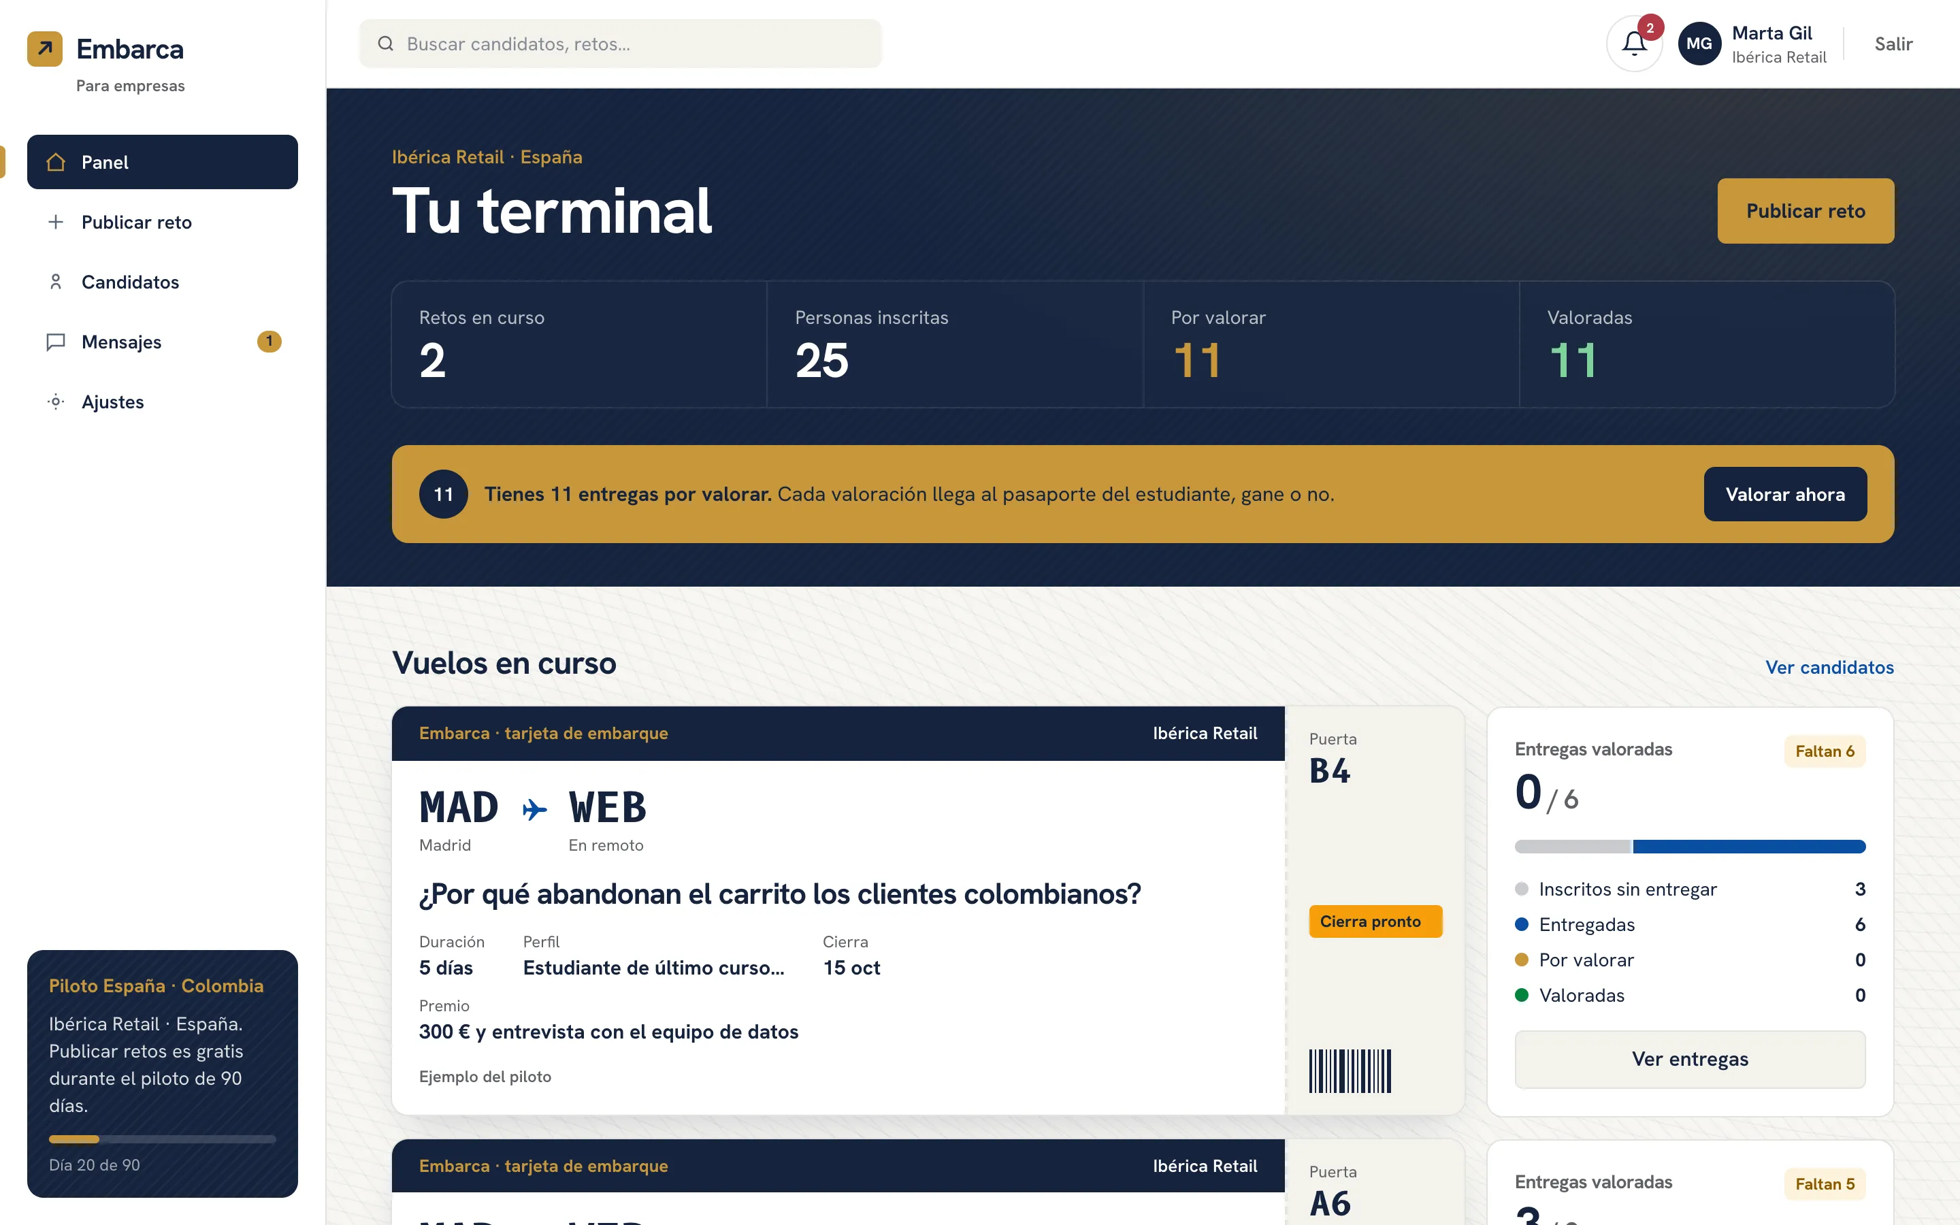Click the Marta Gil user name

1771,33
